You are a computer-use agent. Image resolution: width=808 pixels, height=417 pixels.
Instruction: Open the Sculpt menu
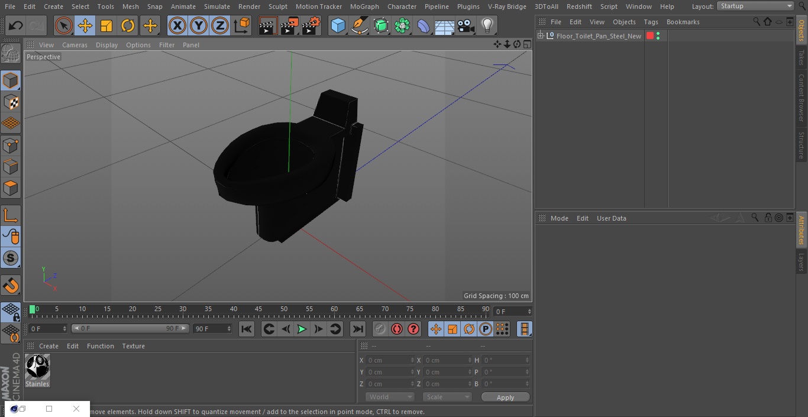277,7
